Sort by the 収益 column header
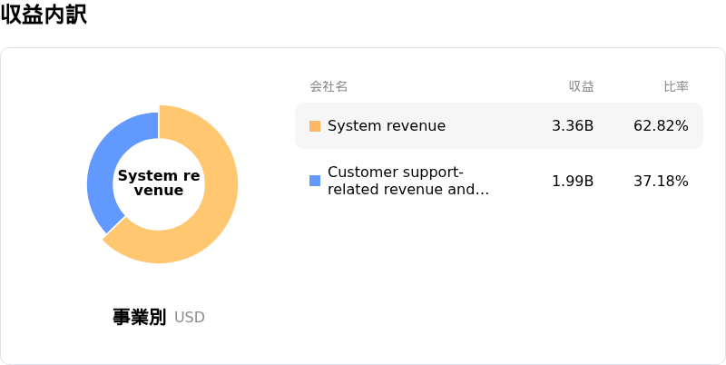The image size is (726, 365). point(581,87)
